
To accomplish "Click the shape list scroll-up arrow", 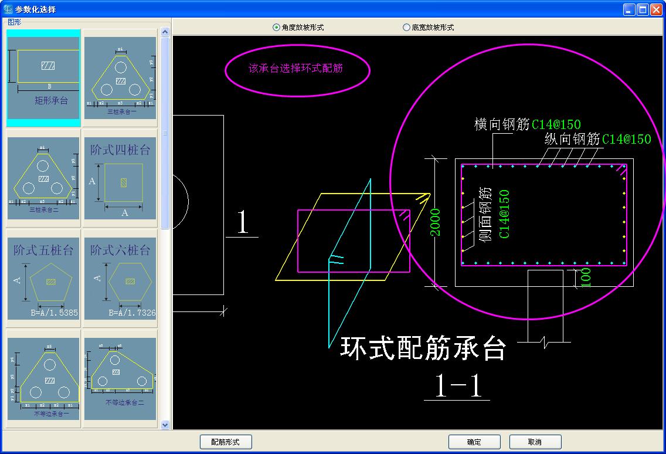I will [165, 32].
